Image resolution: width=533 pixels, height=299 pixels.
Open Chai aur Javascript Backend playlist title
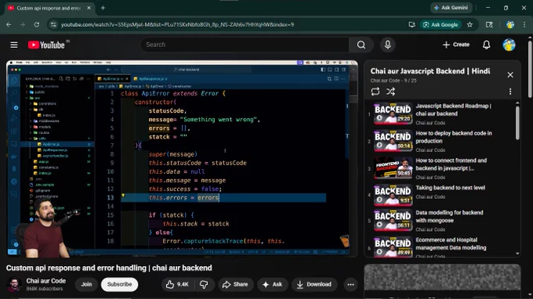point(430,71)
